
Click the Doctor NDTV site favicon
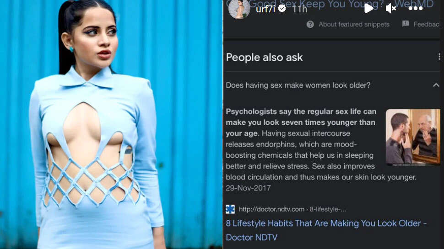coord(230,209)
